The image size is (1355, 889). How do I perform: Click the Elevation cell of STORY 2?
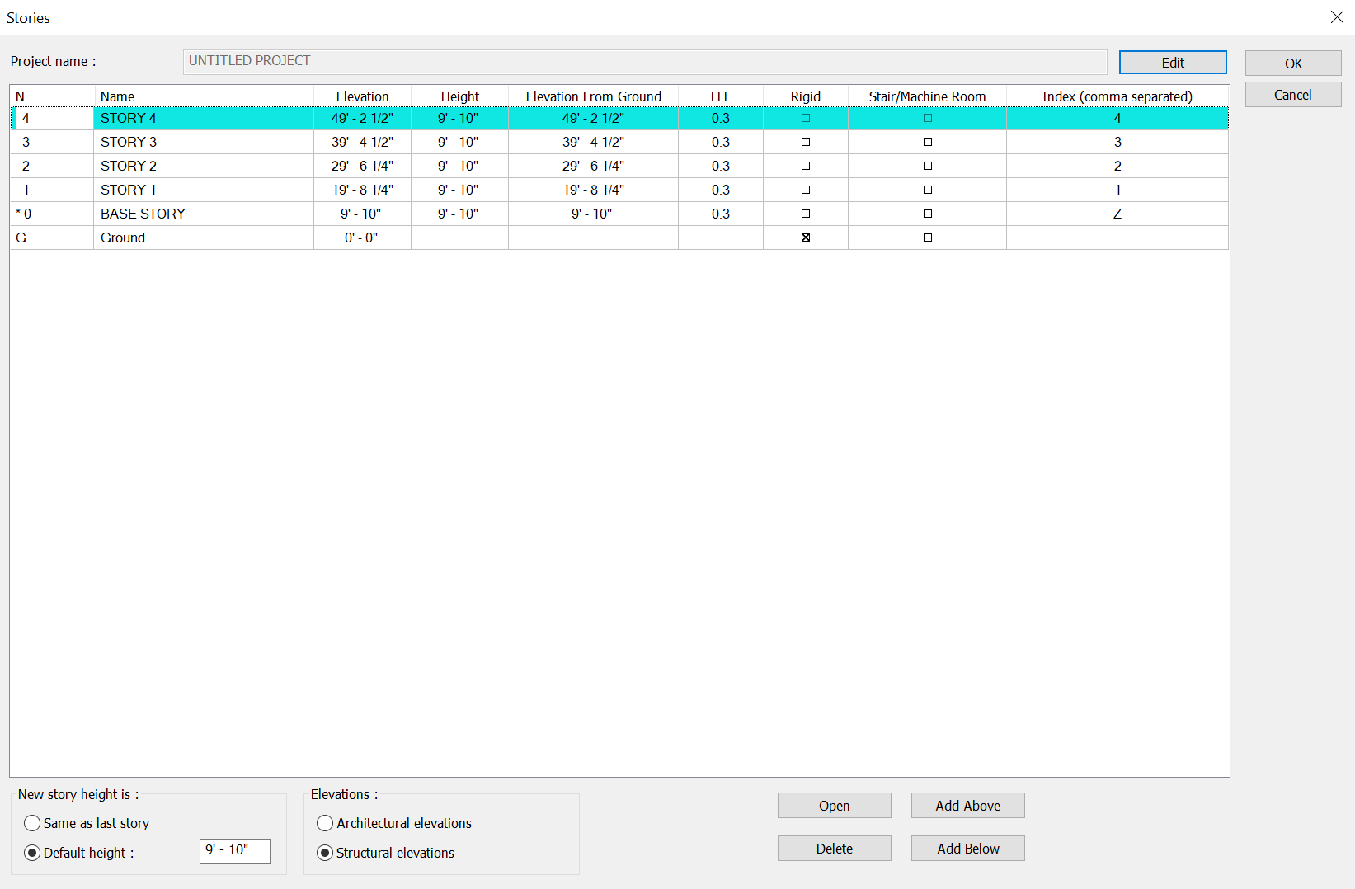coord(362,166)
